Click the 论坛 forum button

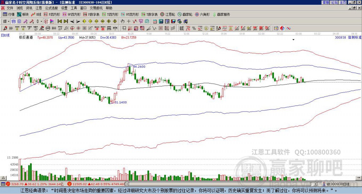point(334,2)
